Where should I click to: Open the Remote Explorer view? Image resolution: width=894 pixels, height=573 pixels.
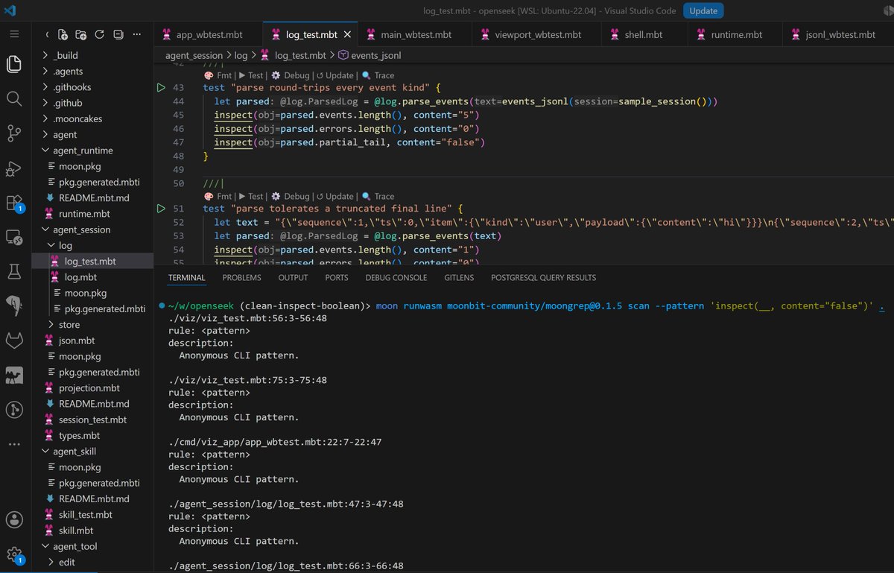tap(13, 237)
